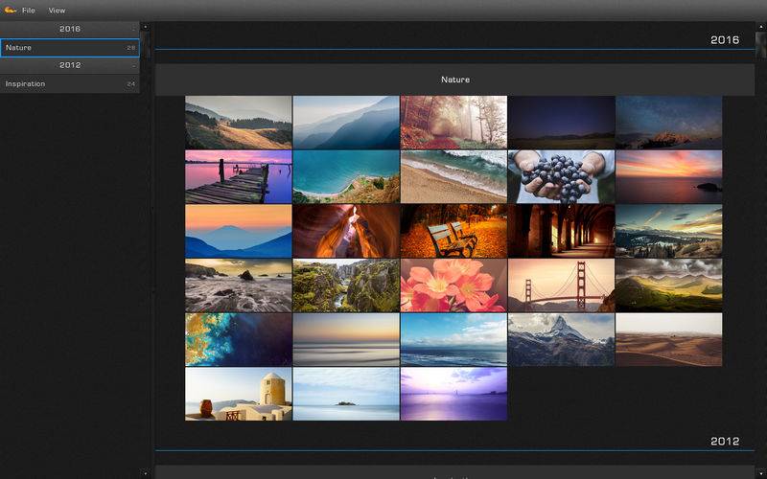The height and width of the screenshot is (479, 767).
Task: Open the rocky shore with flowing water photo
Action: (238, 285)
